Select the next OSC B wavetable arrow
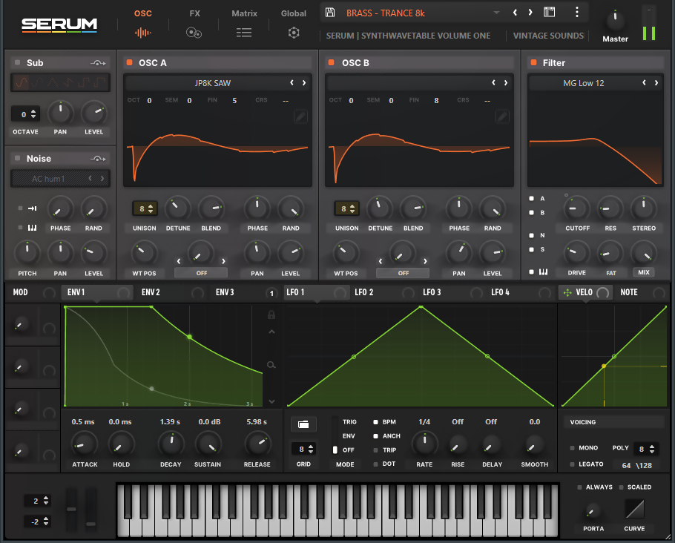 pyautogui.click(x=506, y=82)
